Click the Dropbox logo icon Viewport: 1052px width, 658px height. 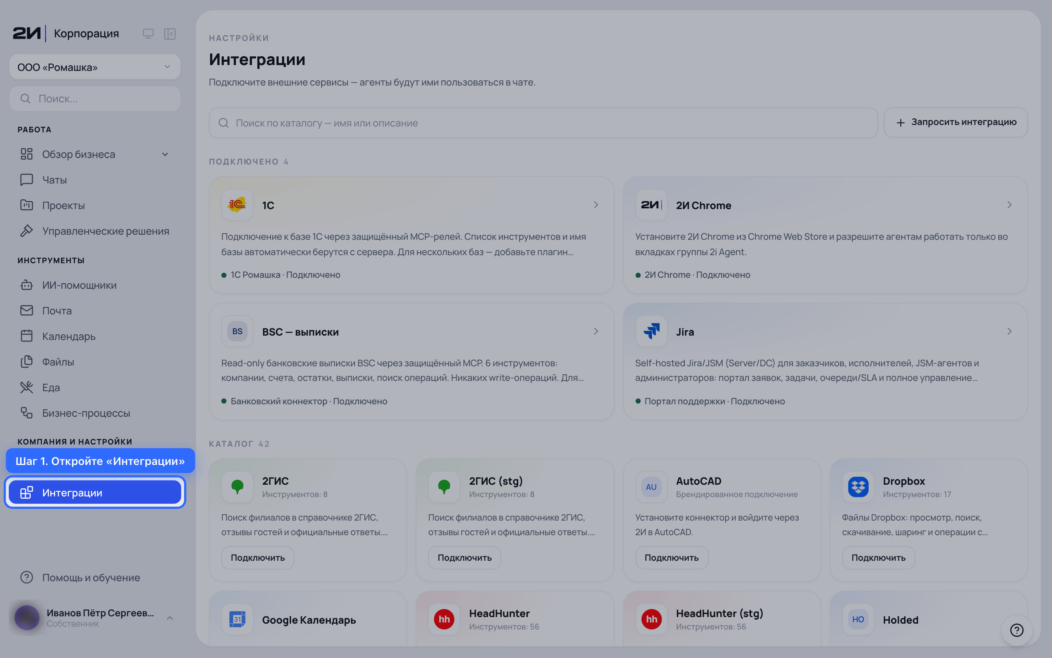pos(858,487)
